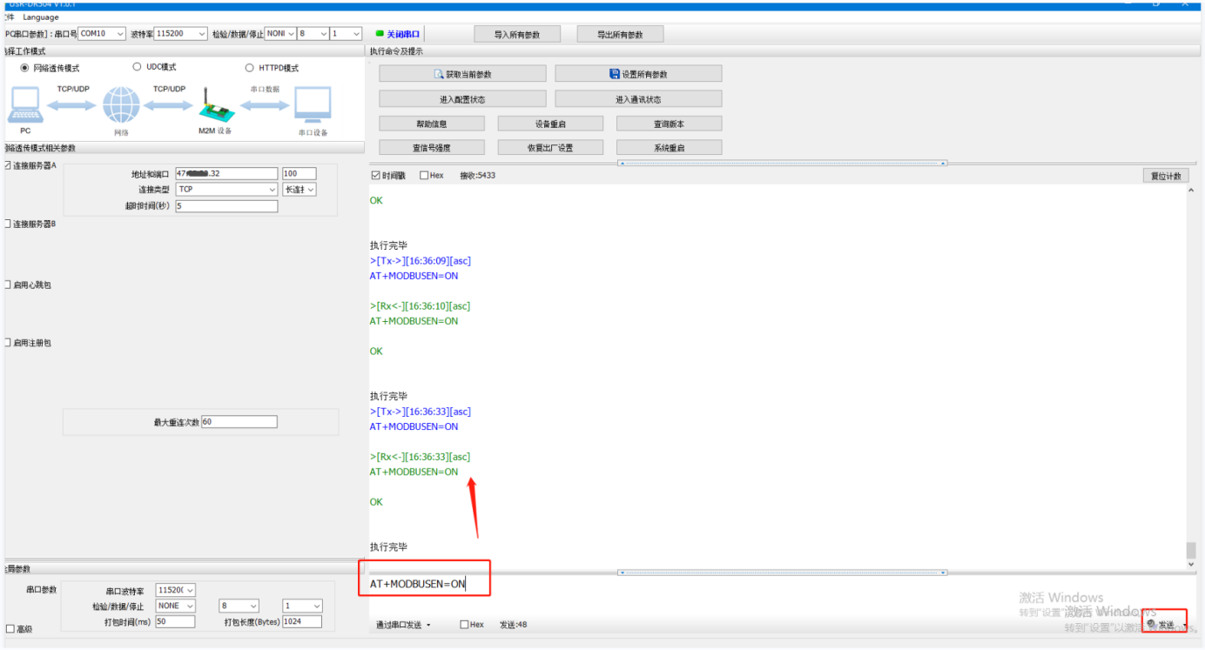Image resolution: width=1205 pixels, height=650 pixels.
Task: Open the Language menu
Action: click(41, 17)
